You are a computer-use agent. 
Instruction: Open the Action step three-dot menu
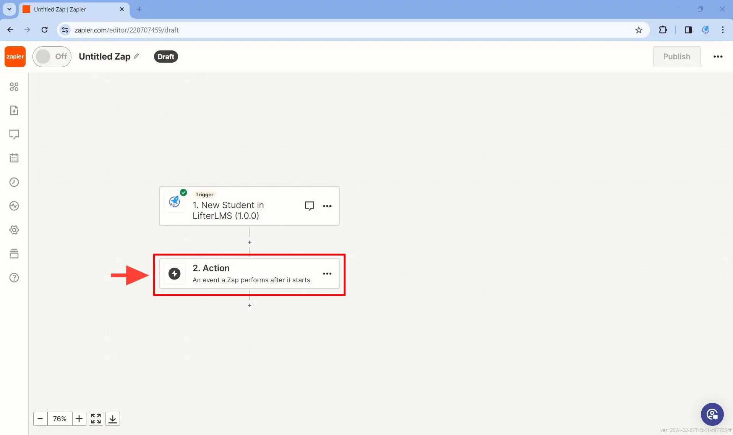(x=327, y=274)
